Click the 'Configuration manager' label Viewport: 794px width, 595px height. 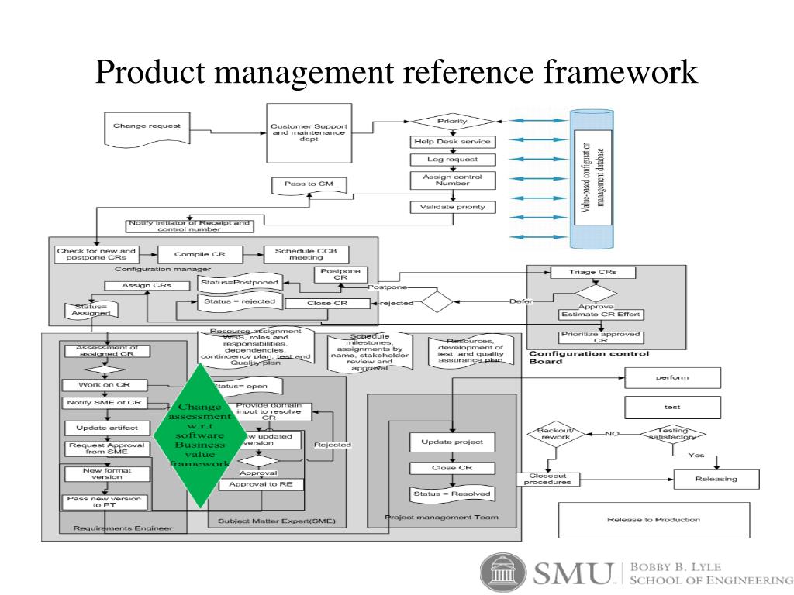(163, 269)
